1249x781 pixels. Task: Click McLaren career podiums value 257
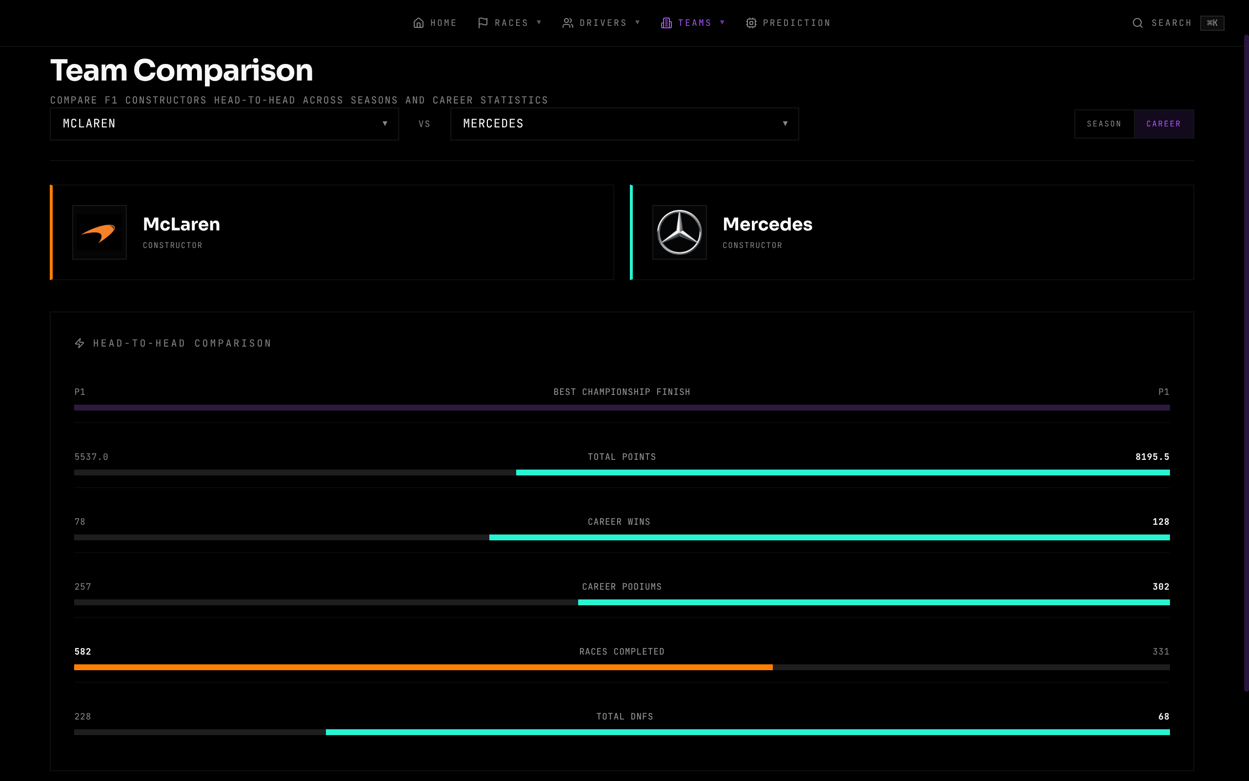click(82, 587)
